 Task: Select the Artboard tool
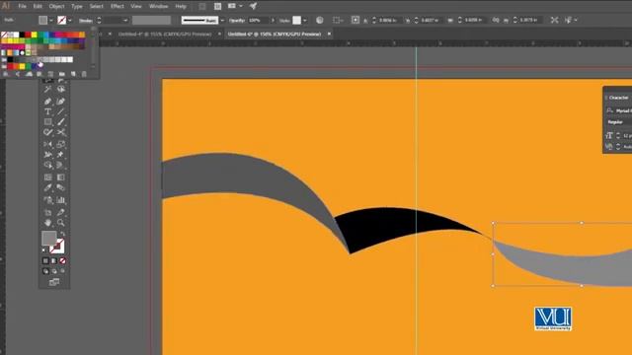tap(48, 212)
